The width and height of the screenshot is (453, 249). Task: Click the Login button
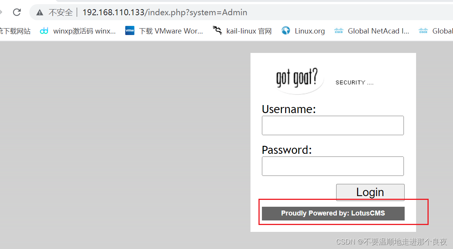(x=370, y=192)
